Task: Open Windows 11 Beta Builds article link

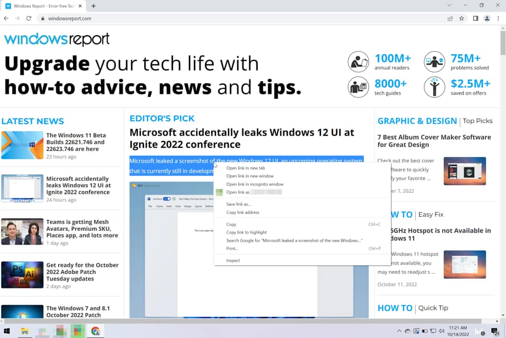Action: point(76,142)
